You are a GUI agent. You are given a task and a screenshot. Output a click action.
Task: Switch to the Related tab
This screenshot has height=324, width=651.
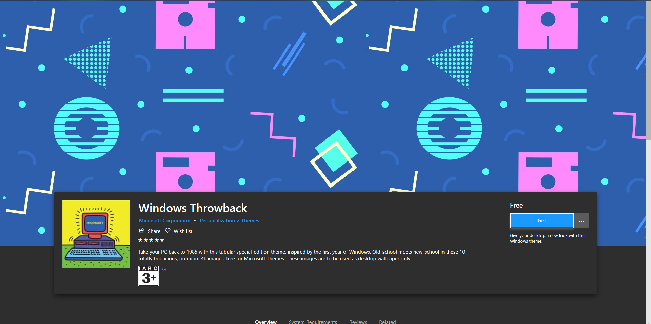pyautogui.click(x=388, y=322)
